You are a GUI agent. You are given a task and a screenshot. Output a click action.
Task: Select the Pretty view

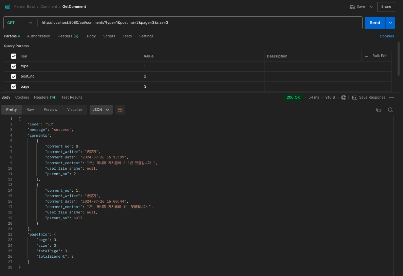coord(12,109)
